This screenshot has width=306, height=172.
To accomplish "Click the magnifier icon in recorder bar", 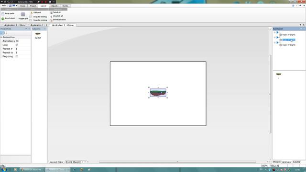I will pyautogui.click(x=9, y=2).
